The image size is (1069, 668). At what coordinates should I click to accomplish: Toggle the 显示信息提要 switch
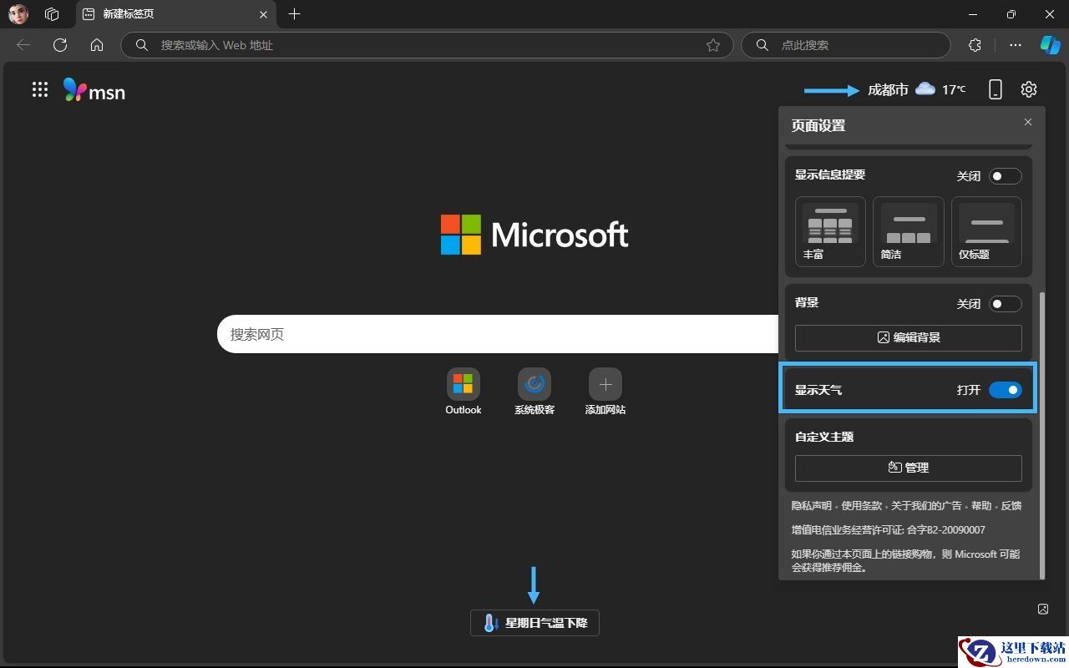pyautogui.click(x=1006, y=176)
